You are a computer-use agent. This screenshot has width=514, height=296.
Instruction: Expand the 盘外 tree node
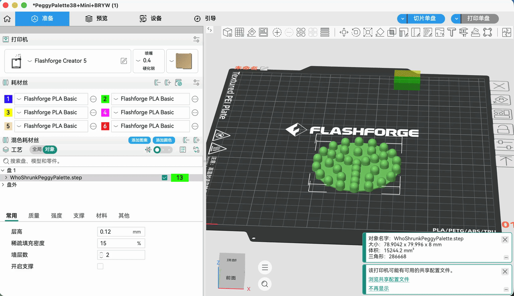click(3, 185)
